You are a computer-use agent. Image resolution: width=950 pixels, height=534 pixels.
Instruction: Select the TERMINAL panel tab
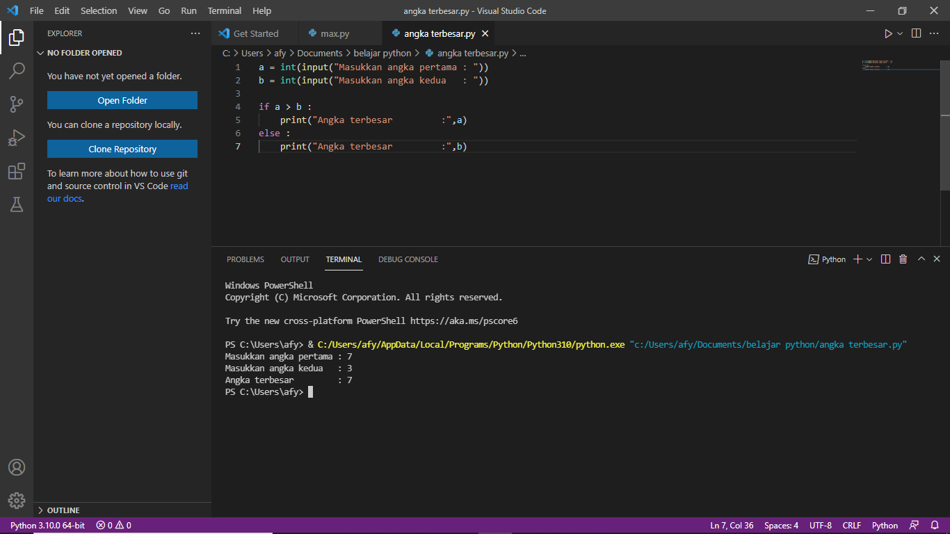[344, 259]
